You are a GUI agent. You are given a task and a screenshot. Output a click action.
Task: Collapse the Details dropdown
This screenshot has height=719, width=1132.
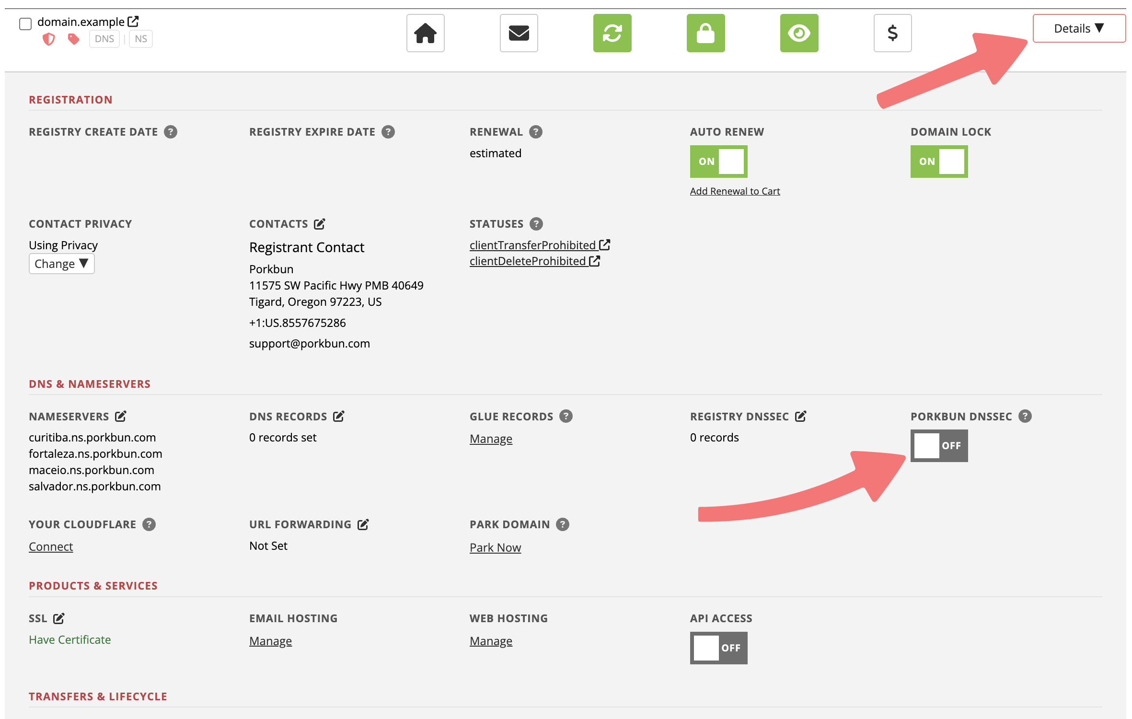pyautogui.click(x=1079, y=28)
